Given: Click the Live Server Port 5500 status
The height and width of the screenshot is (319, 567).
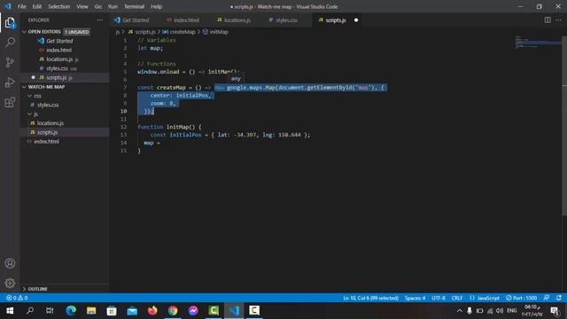Looking at the screenshot, I should pos(521,298).
